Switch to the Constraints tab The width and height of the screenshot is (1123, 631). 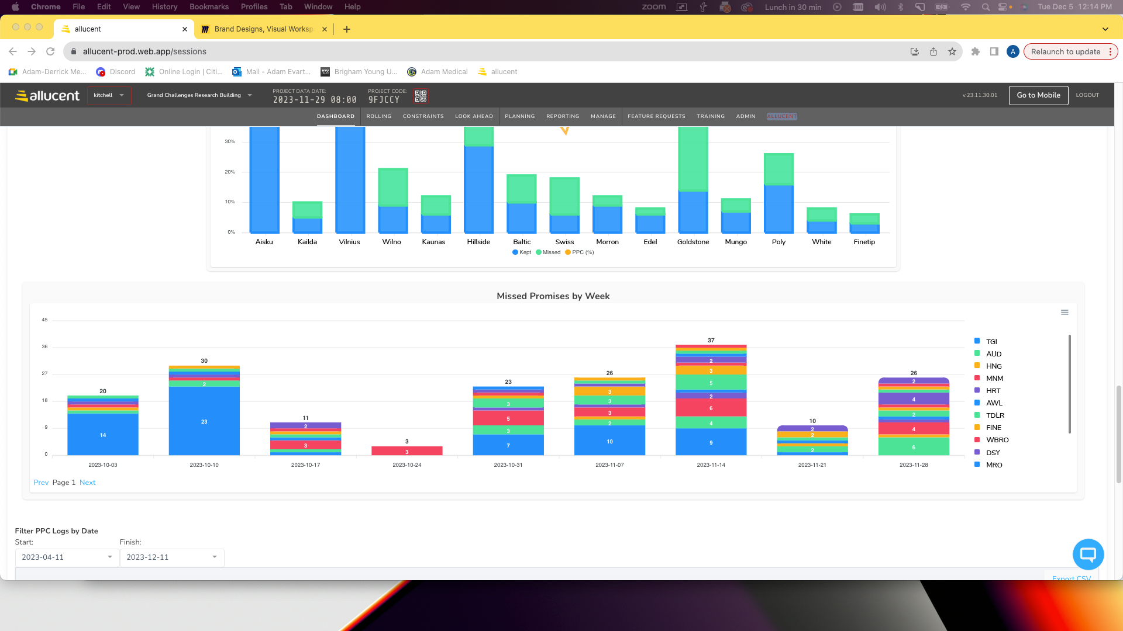click(423, 116)
